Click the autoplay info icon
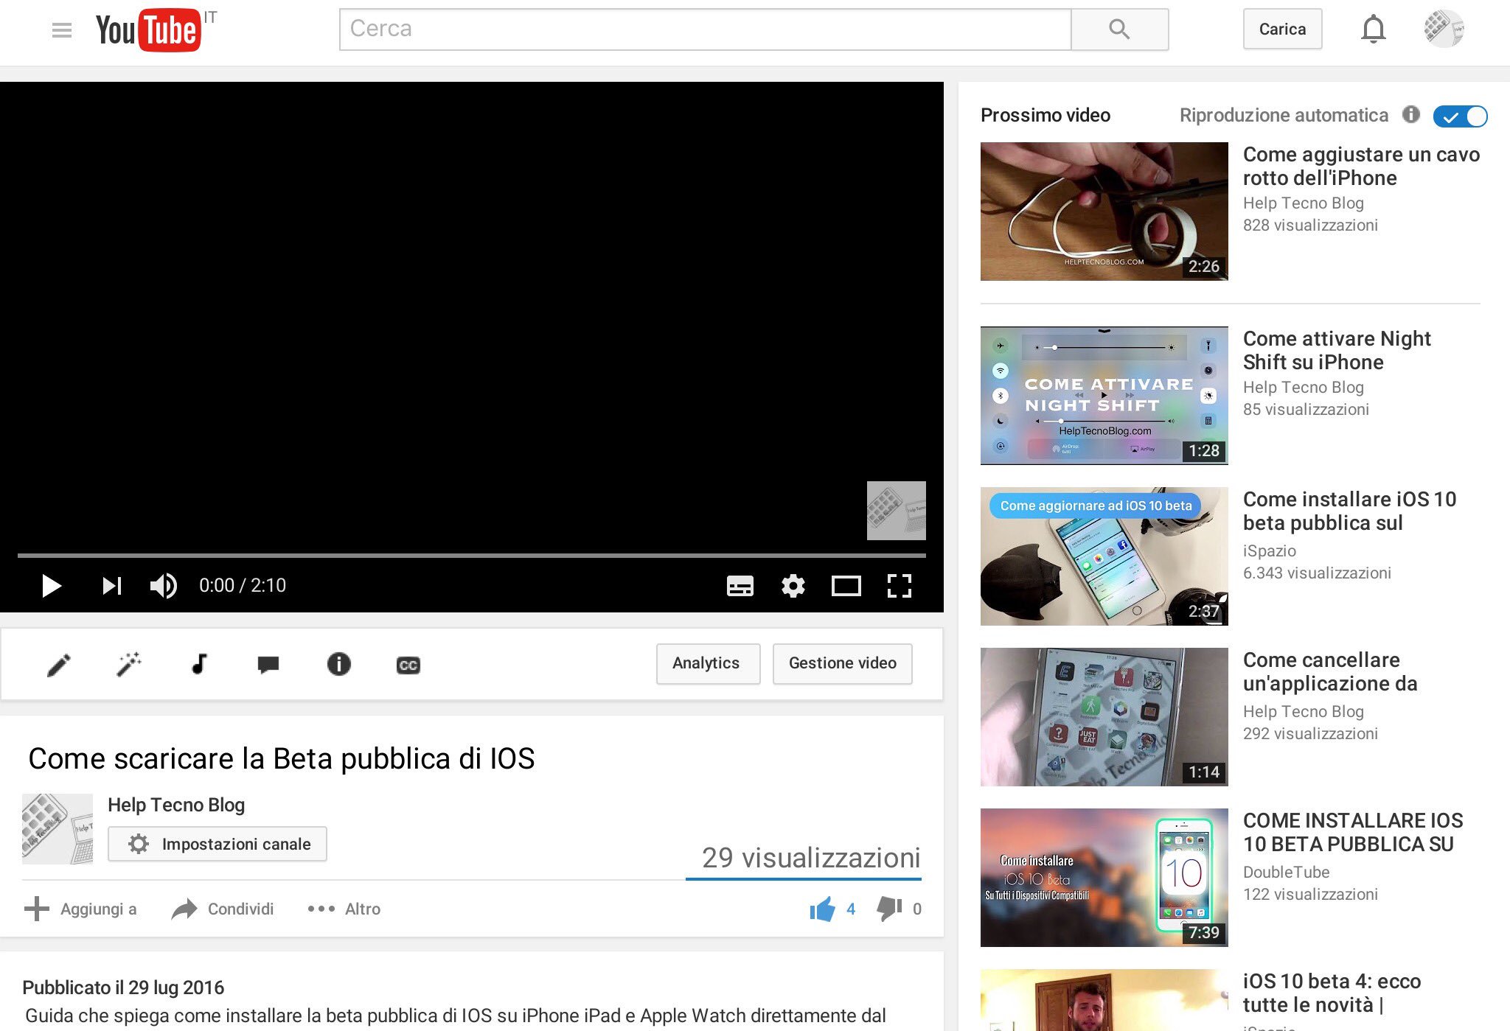 tap(1410, 114)
